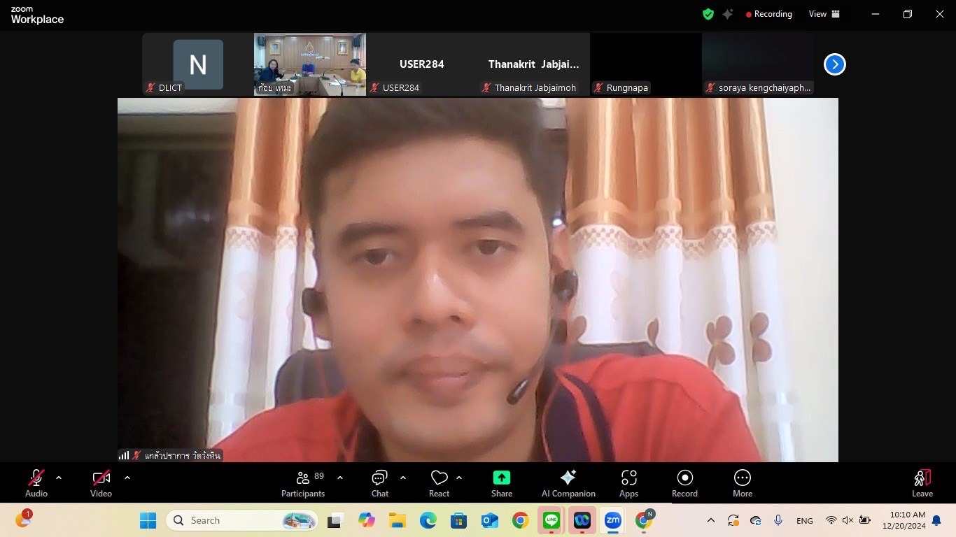Start recording with the Record button
Image resolution: width=956 pixels, height=537 pixels.
pos(684,483)
